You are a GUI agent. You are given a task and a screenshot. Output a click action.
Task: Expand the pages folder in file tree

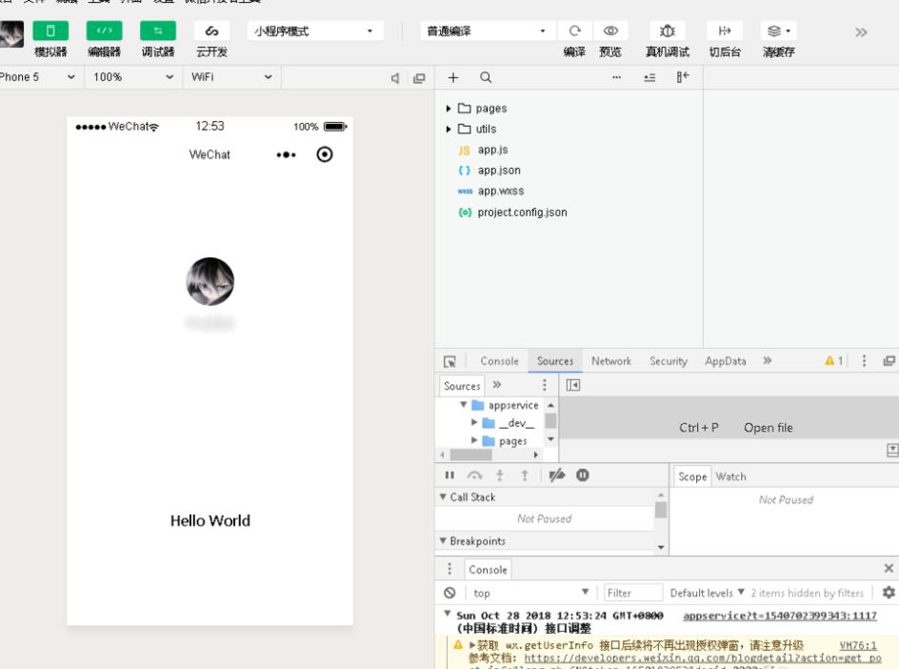(449, 109)
